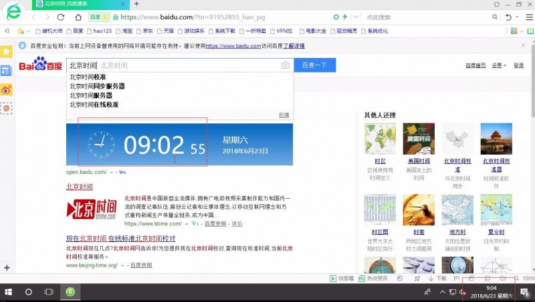
Task: Open the Windows Start button
Action: tap(8, 292)
